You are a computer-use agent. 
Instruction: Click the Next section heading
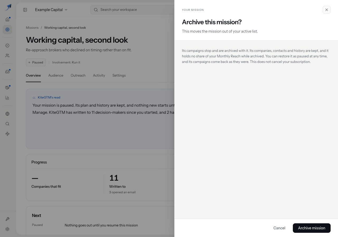pyautogui.click(x=36, y=215)
